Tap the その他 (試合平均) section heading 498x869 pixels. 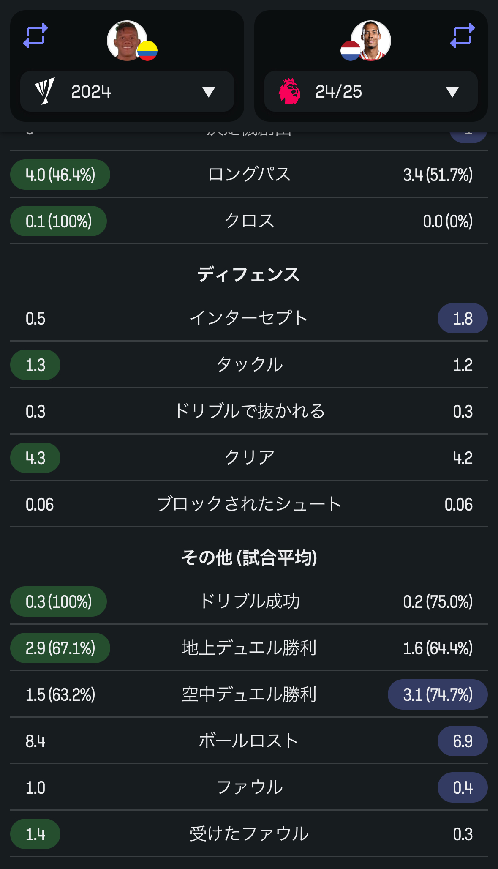click(x=249, y=558)
